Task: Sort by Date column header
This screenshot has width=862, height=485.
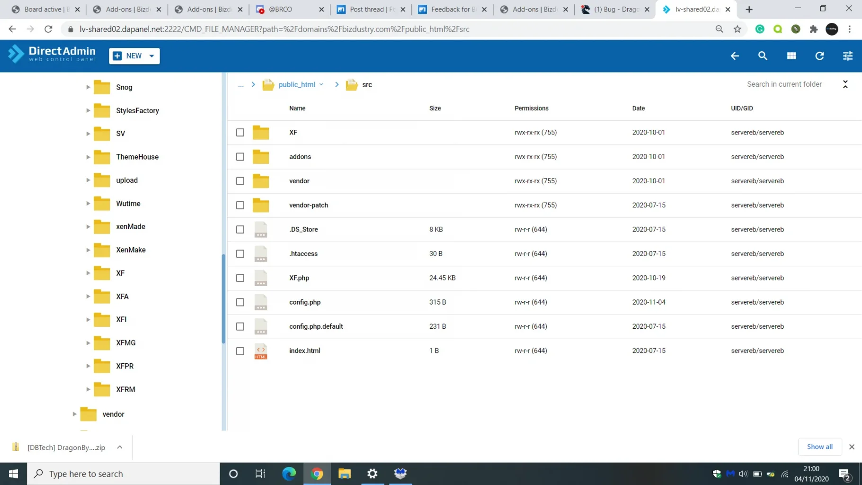Action: point(638,108)
